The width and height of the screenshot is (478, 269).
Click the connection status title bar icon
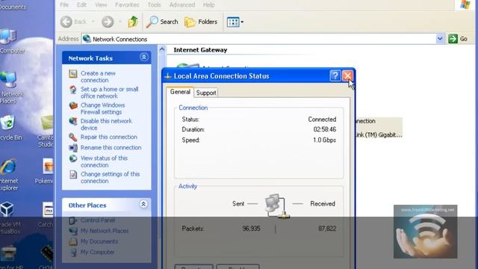pyautogui.click(x=167, y=76)
